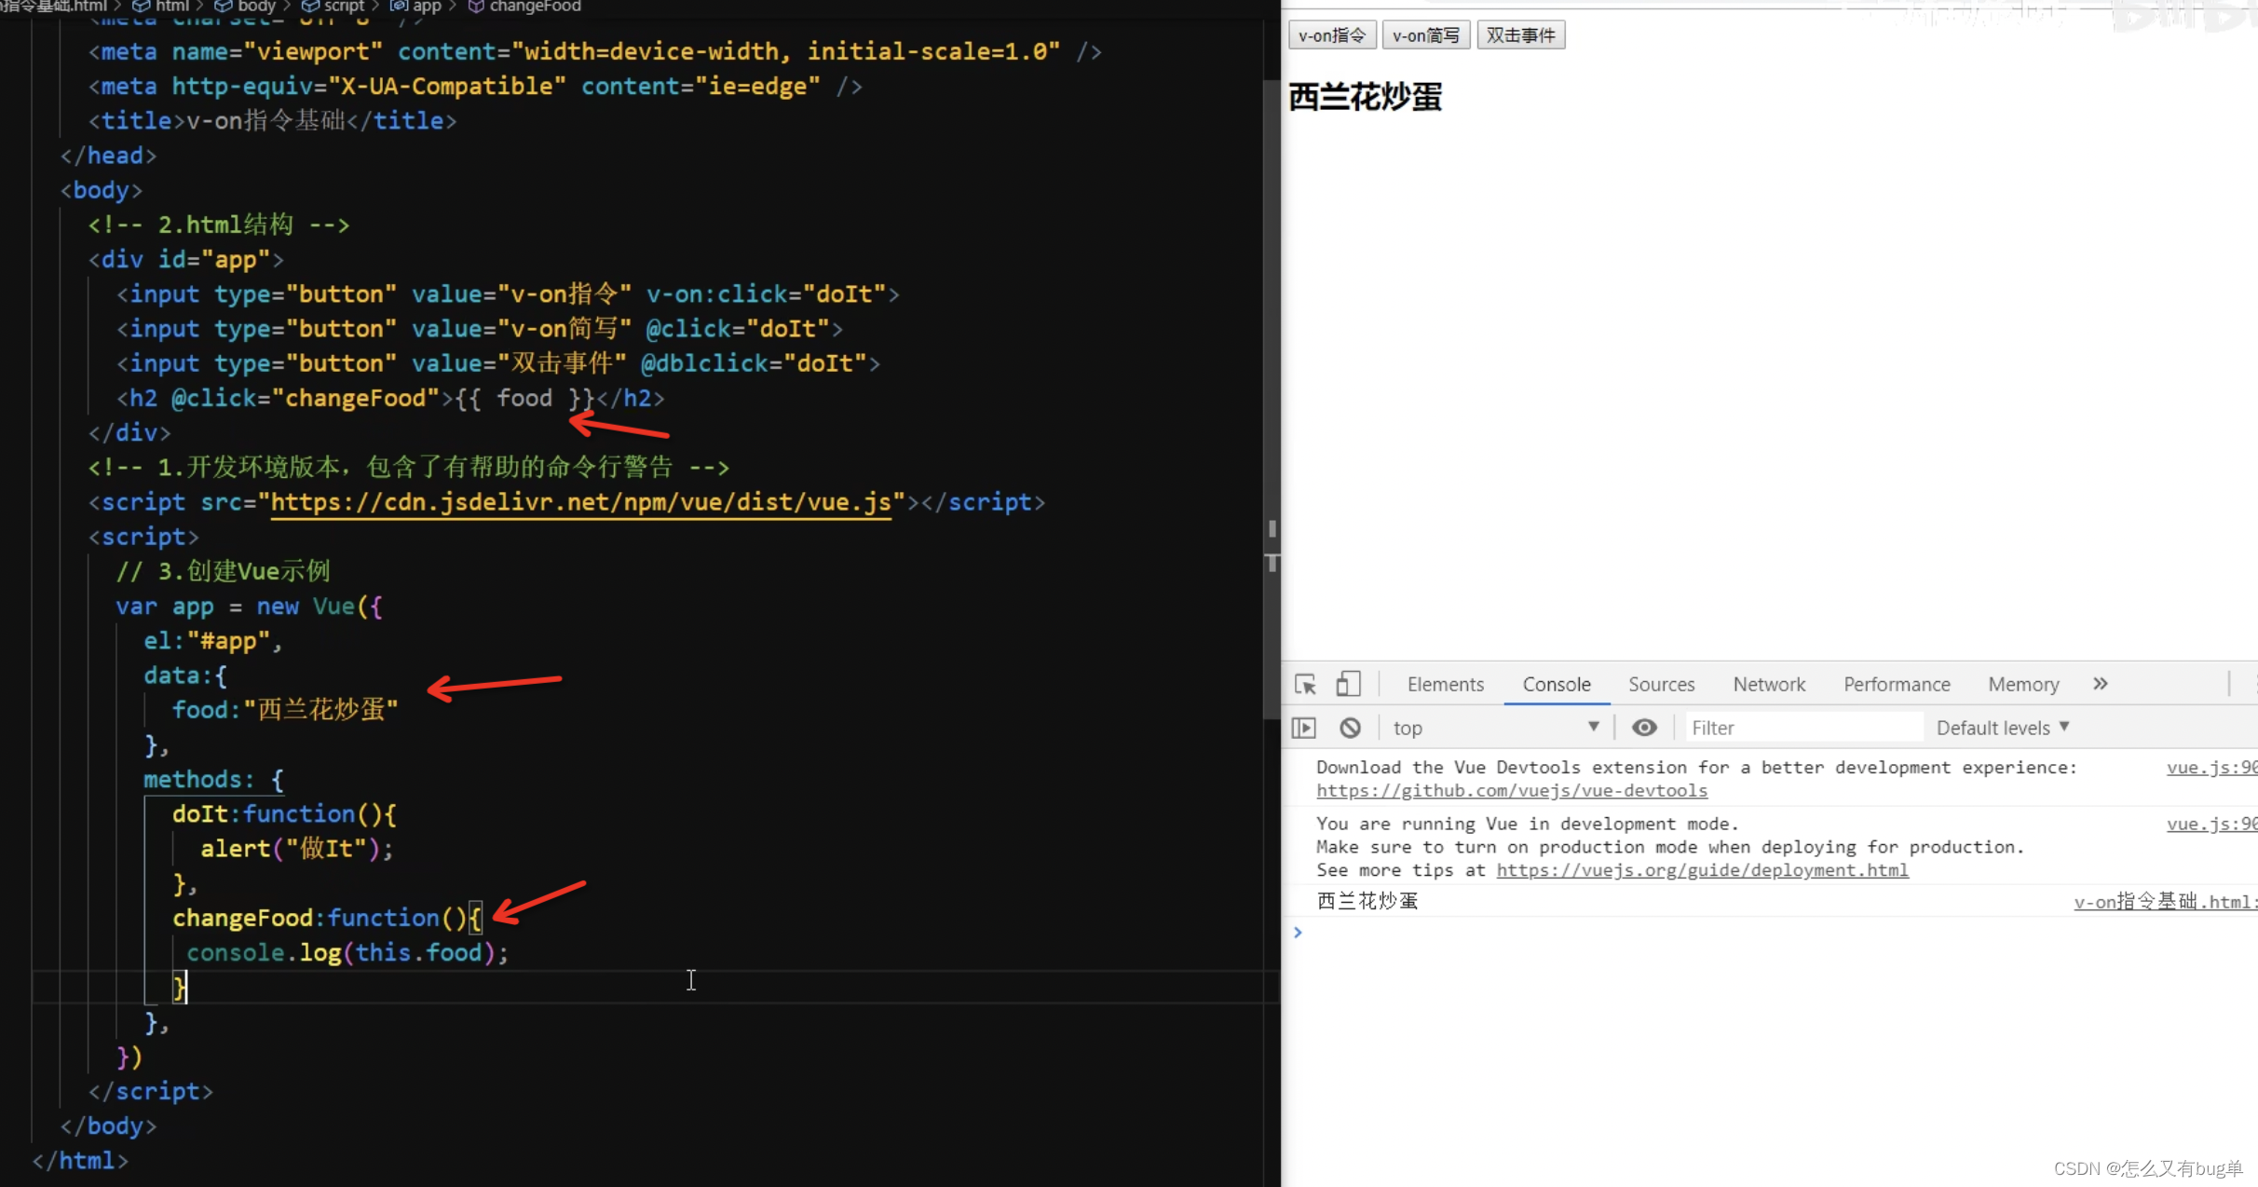Click the console.log(this.food) code line
Image resolution: width=2258 pixels, height=1187 pixels.
pos(347,953)
